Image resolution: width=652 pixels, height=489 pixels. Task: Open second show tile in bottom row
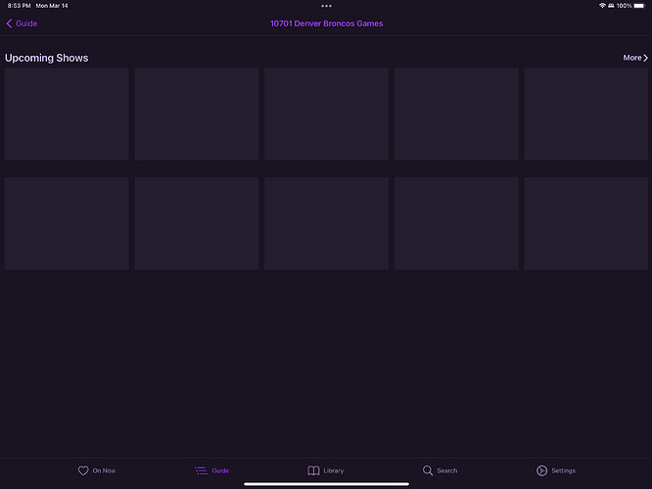click(x=197, y=223)
